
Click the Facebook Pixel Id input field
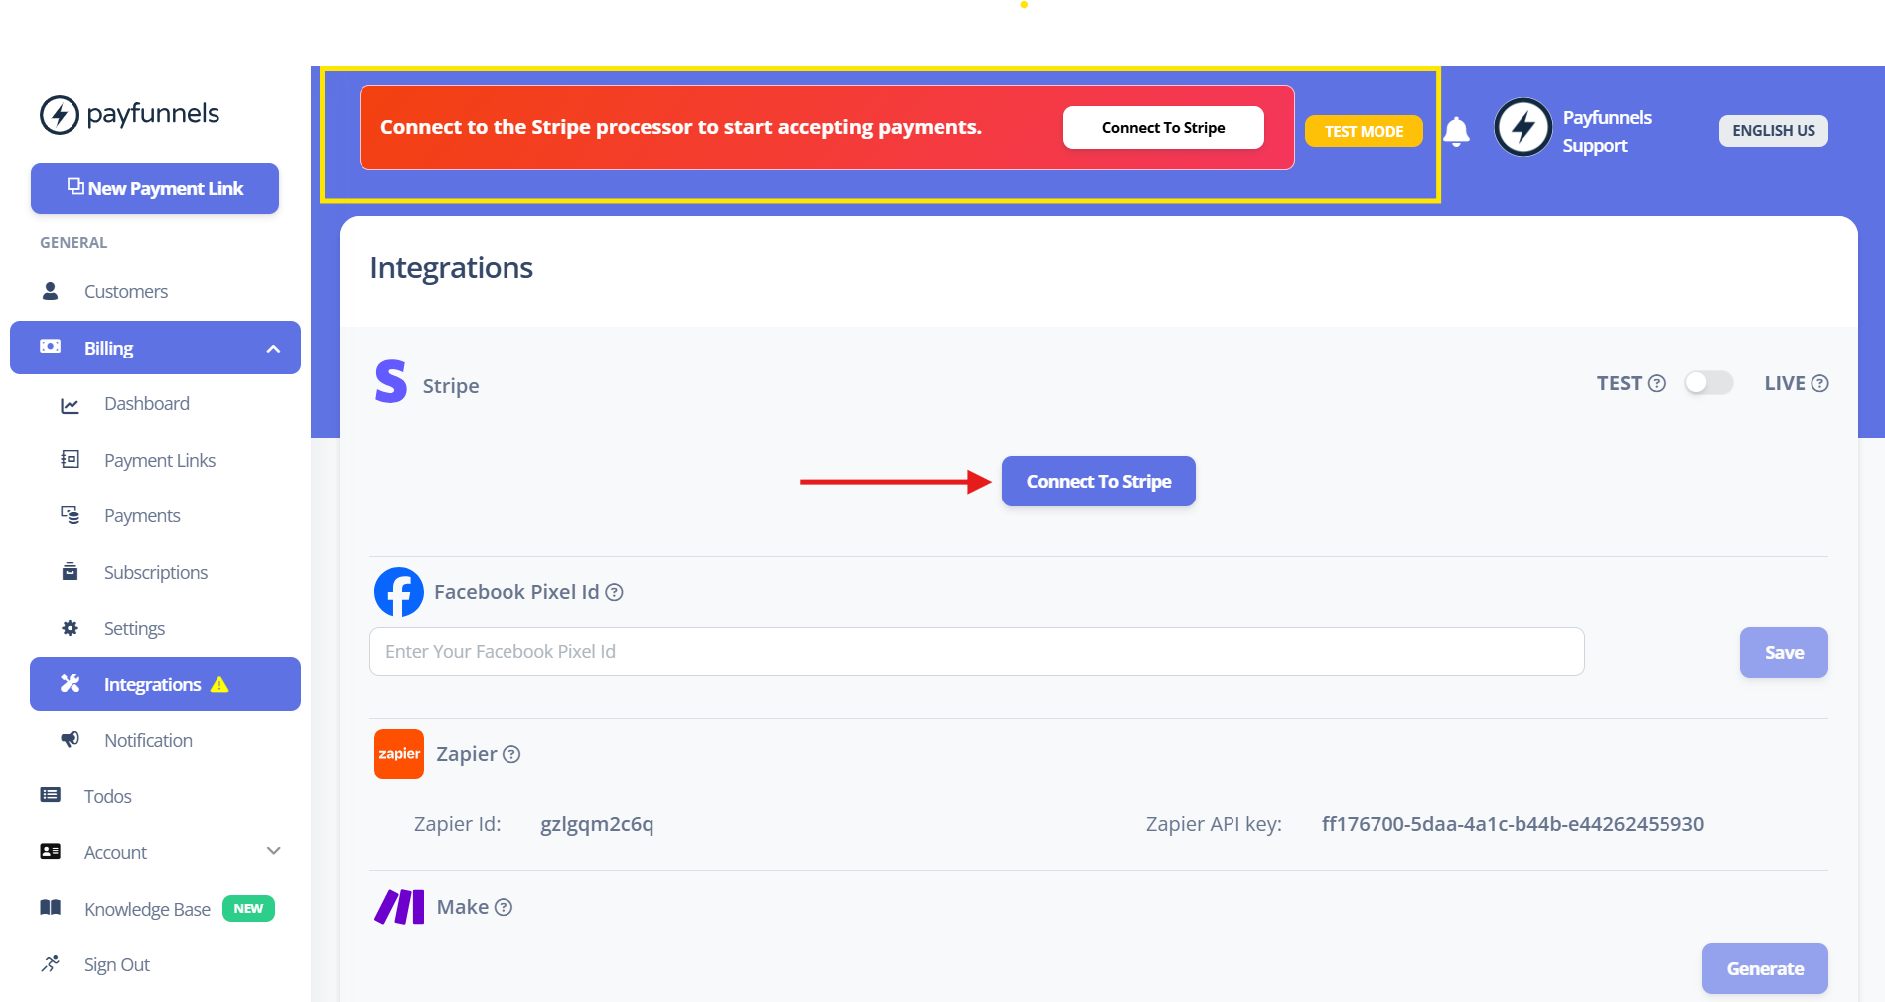click(976, 651)
